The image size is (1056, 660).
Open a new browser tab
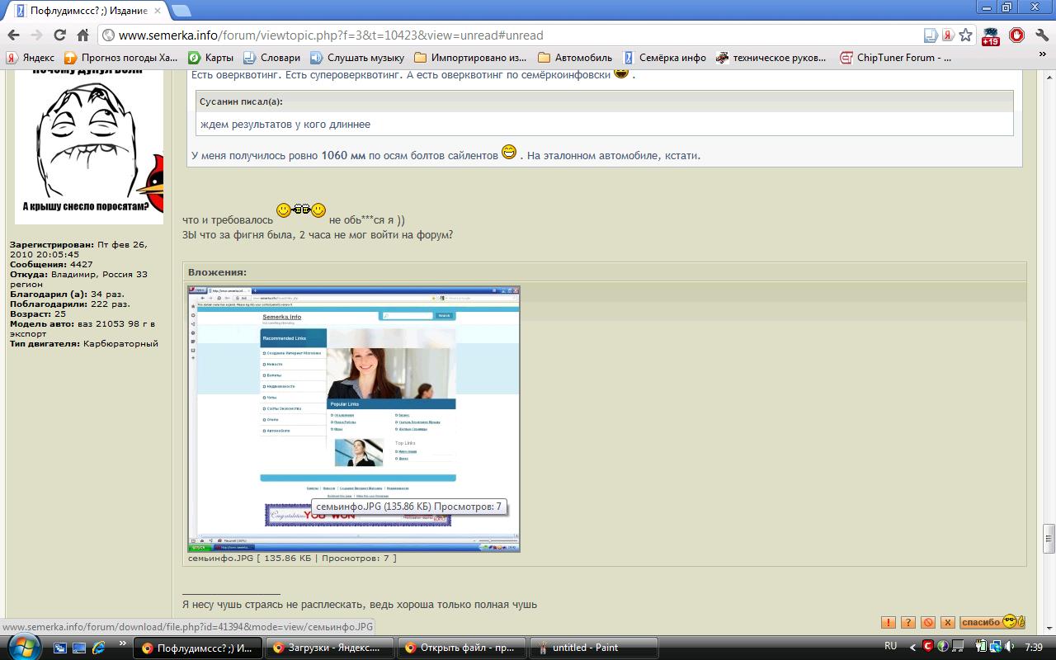(x=180, y=11)
